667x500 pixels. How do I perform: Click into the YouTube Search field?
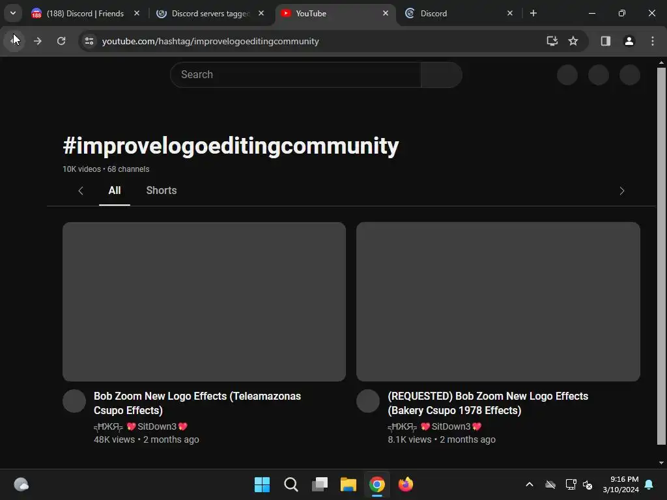click(x=296, y=75)
